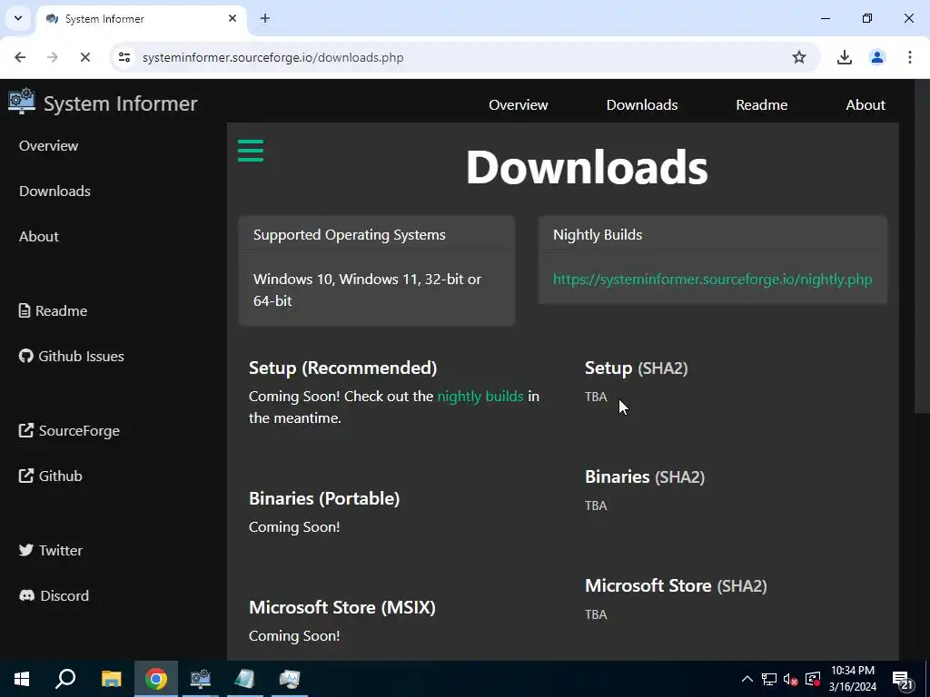Open Windows taskbar search
The image size is (930, 697).
(65, 679)
